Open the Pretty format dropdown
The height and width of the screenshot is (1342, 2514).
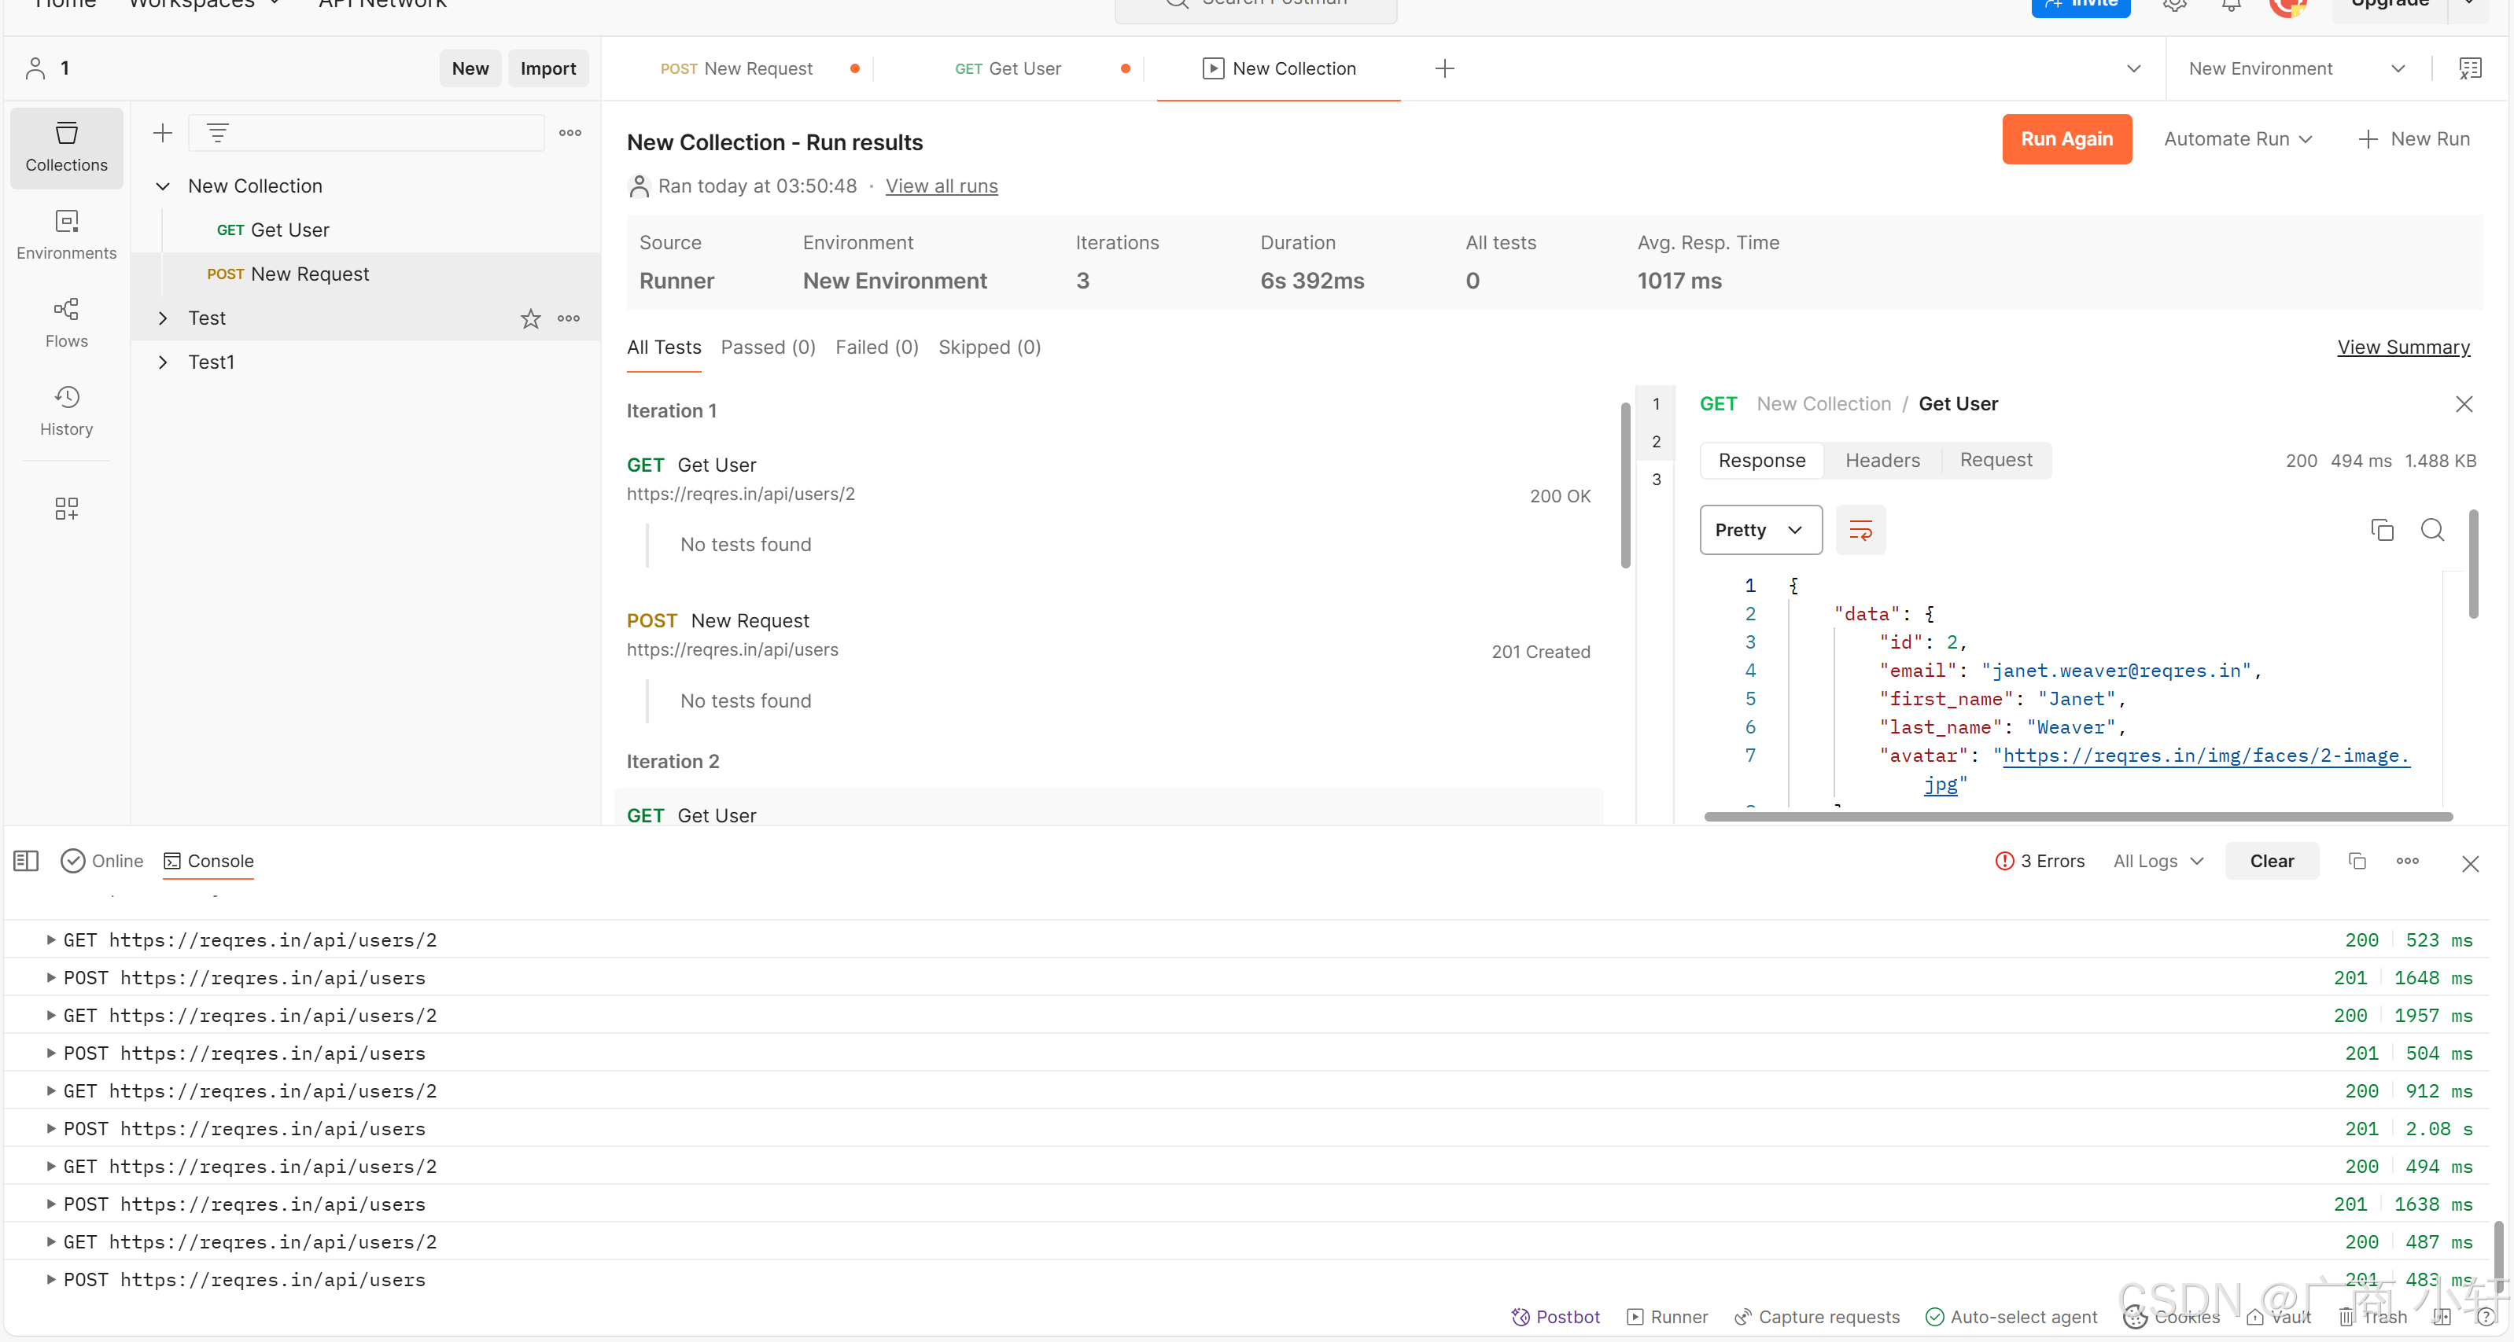coord(1760,530)
